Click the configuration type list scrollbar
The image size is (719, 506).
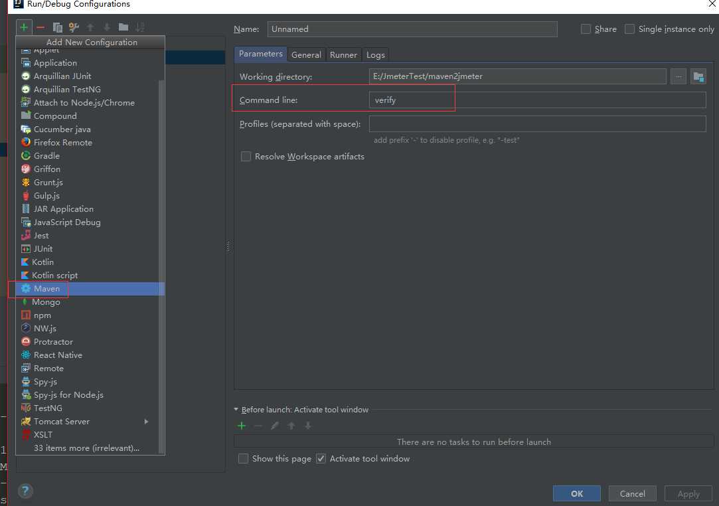161,266
